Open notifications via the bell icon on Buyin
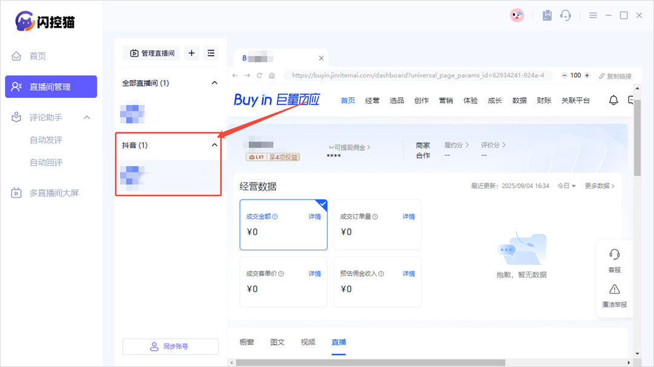This screenshot has width=654, height=367. coord(613,100)
